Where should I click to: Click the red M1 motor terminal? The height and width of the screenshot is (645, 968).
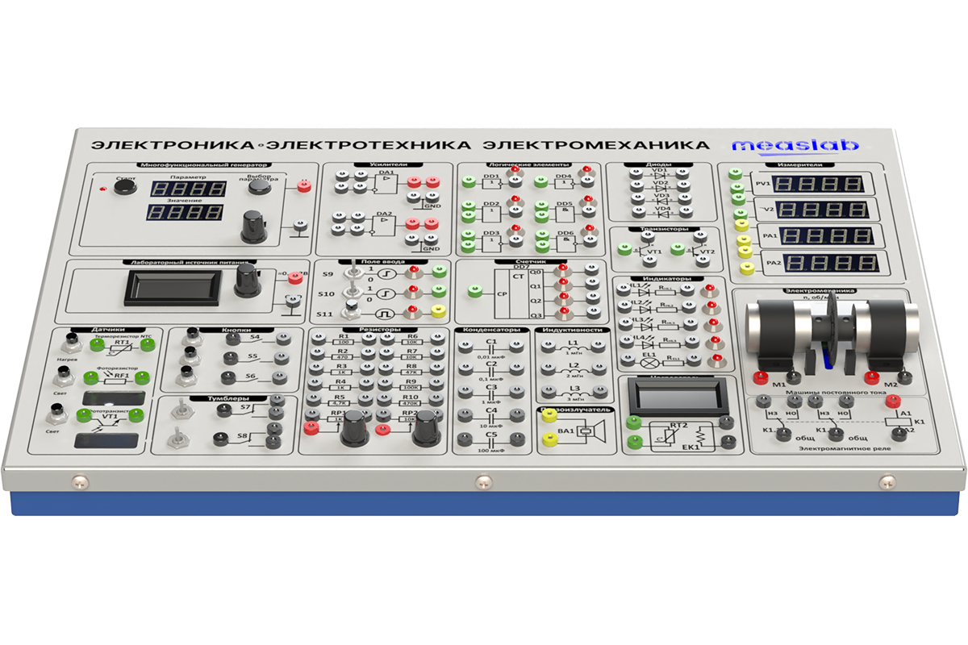coord(759,377)
